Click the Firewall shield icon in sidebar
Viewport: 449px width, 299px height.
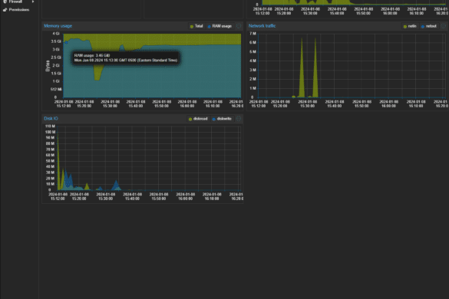[5, 2]
